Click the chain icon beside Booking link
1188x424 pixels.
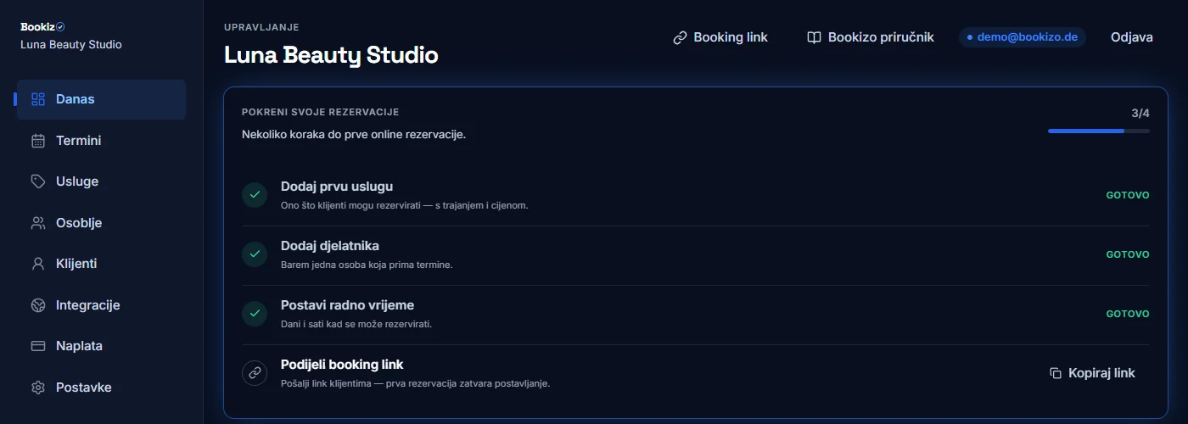[680, 37]
